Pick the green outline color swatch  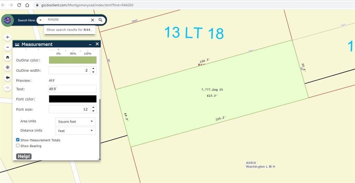(73, 60)
